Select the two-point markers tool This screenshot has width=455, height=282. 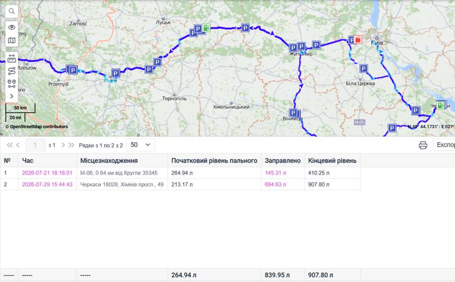[12, 84]
